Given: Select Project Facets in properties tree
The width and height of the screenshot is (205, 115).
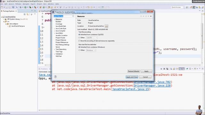Looking at the screenshot, I should (x=60, y=38).
